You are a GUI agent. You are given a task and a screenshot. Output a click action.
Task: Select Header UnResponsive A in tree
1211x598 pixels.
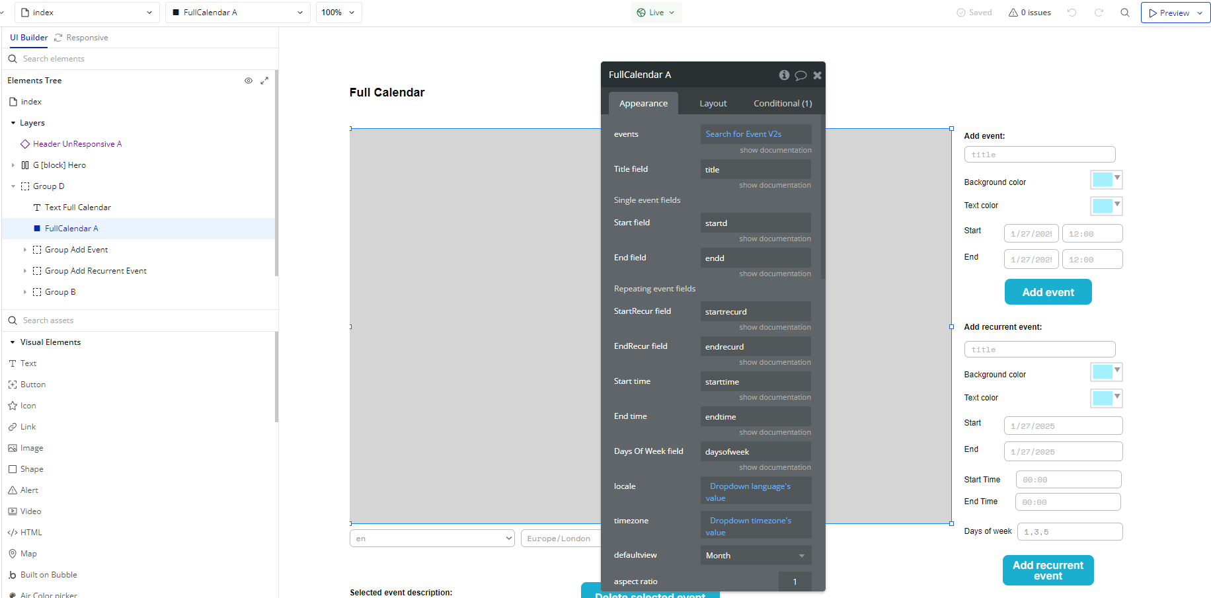[x=77, y=144]
